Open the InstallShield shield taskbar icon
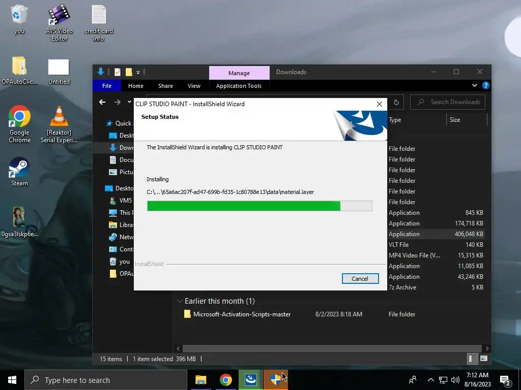Image resolution: width=521 pixels, height=390 pixels. coord(275,380)
